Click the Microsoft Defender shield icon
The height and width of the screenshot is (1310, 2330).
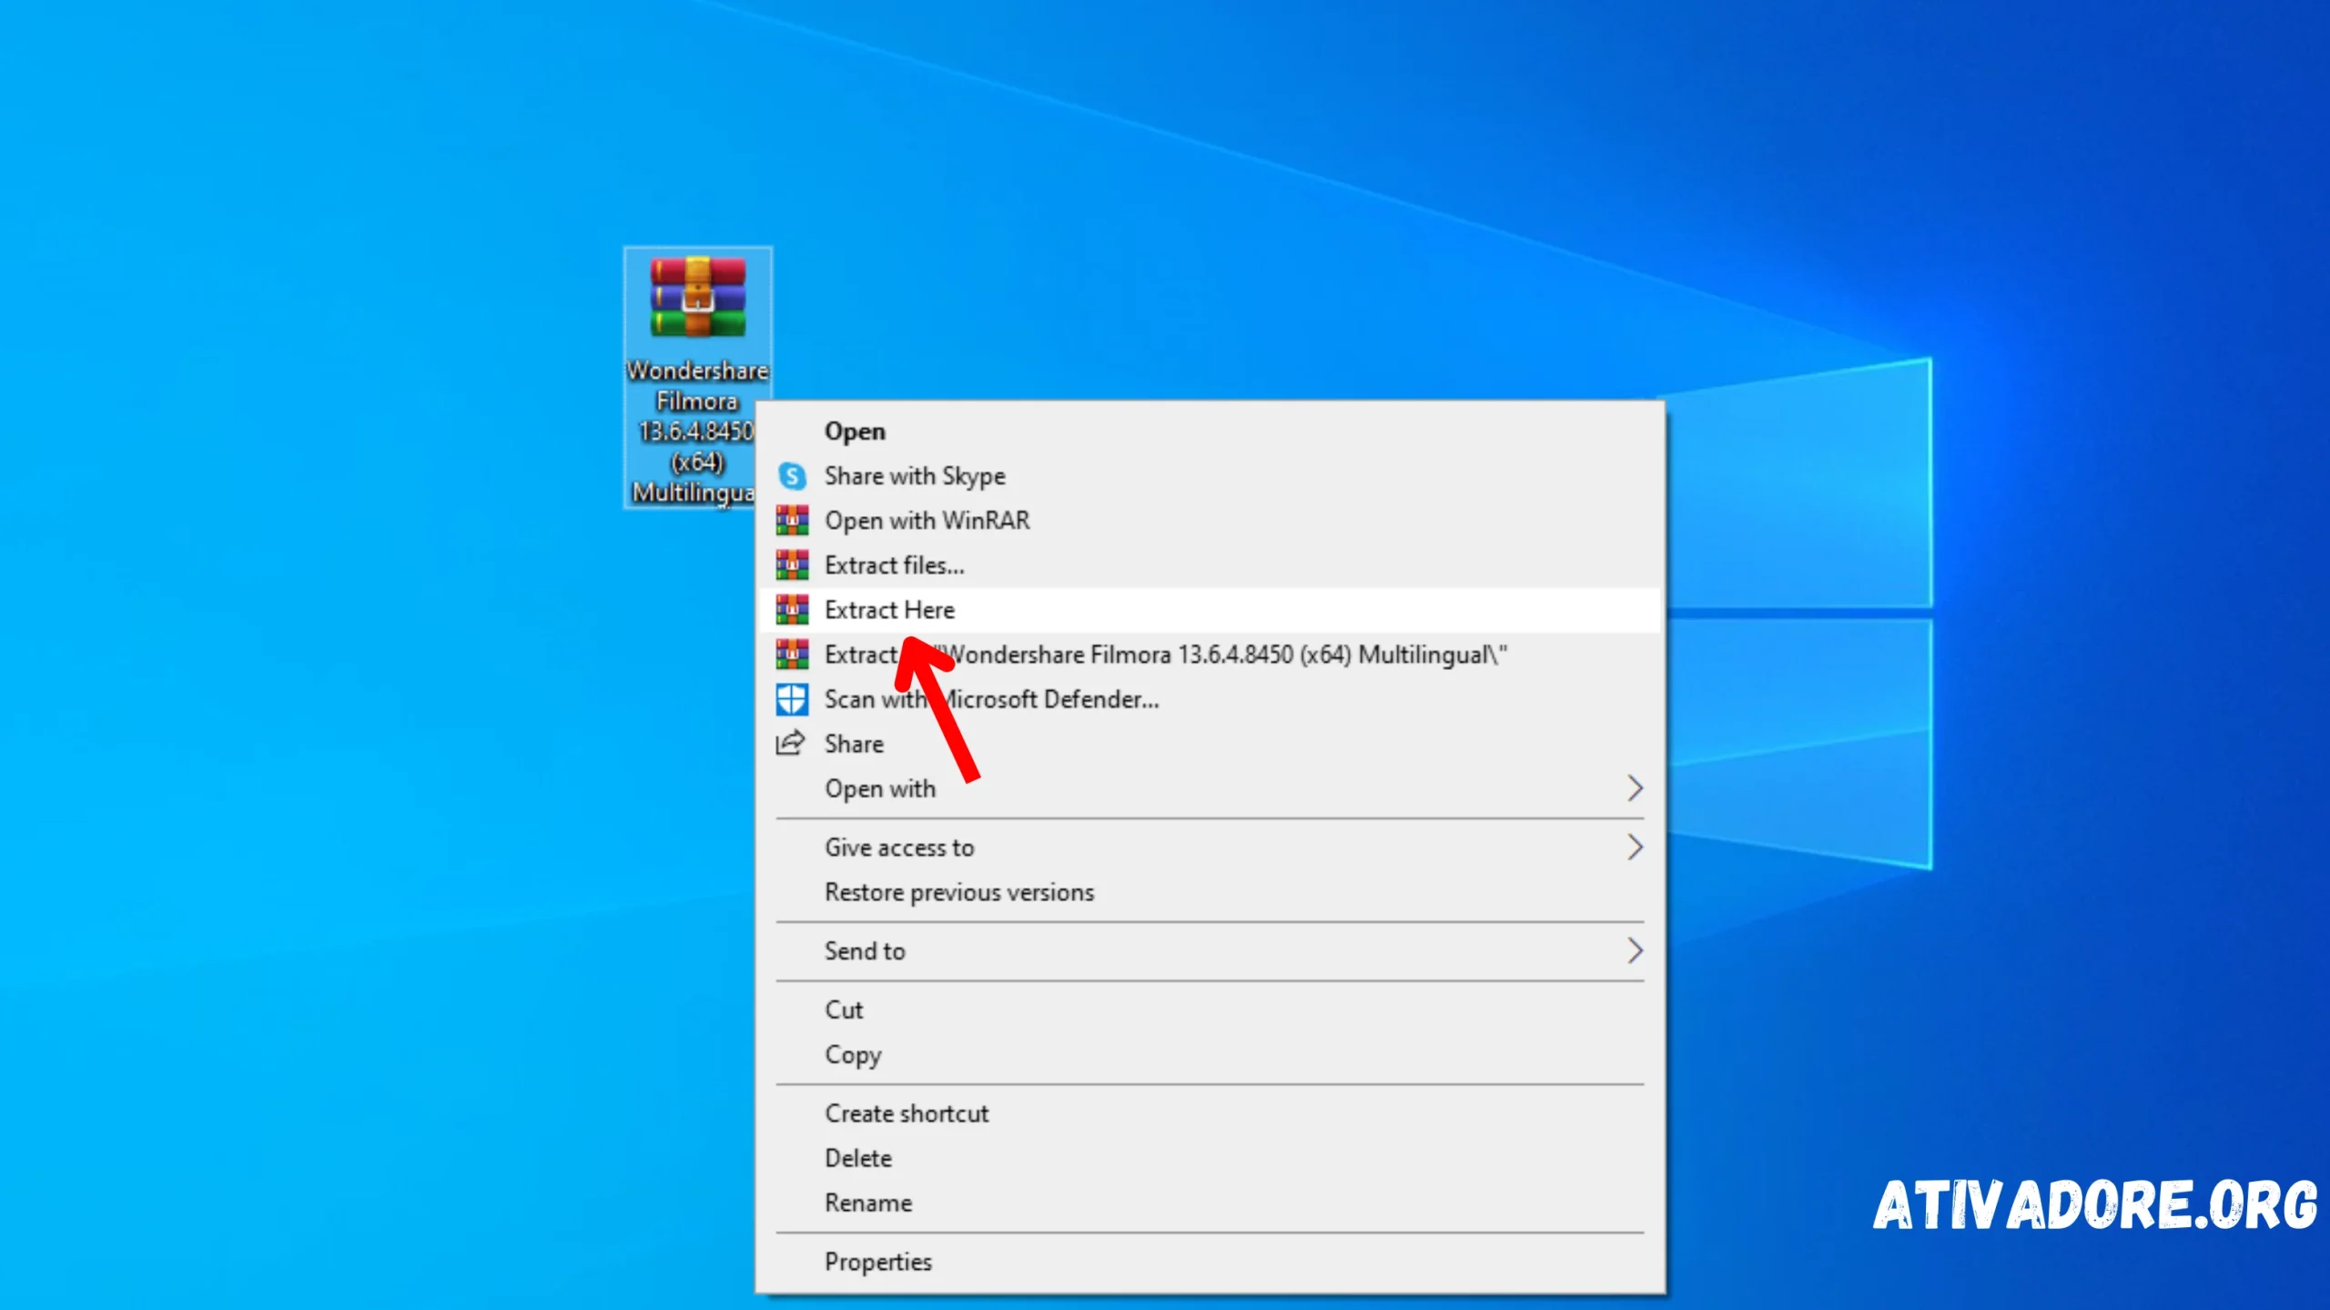coord(792,699)
